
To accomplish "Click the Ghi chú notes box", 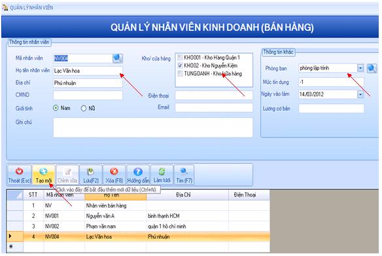I will 153,128.
